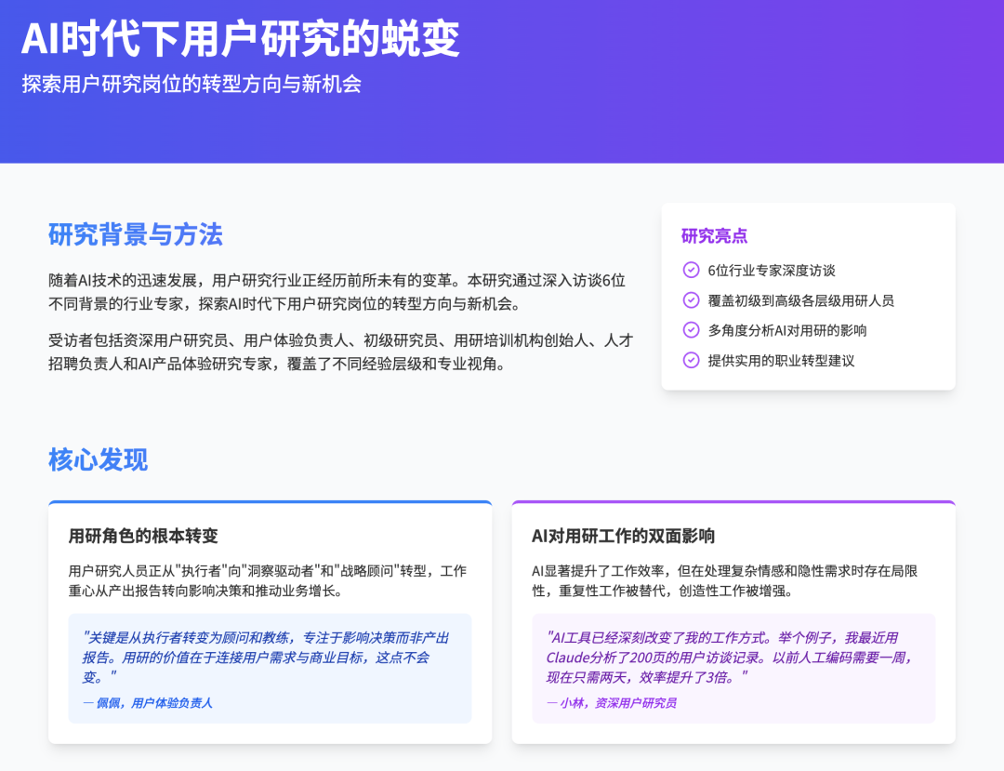Click the blue quote block about 执行者转变为顾问
This screenshot has width=1004, height=771.
pyautogui.click(x=270, y=670)
